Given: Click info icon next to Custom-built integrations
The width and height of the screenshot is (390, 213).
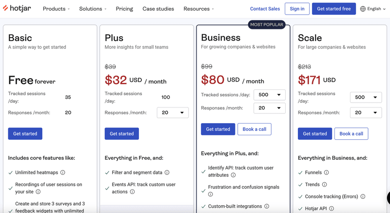Looking at the screenshot, I should (x=267, y=206).
